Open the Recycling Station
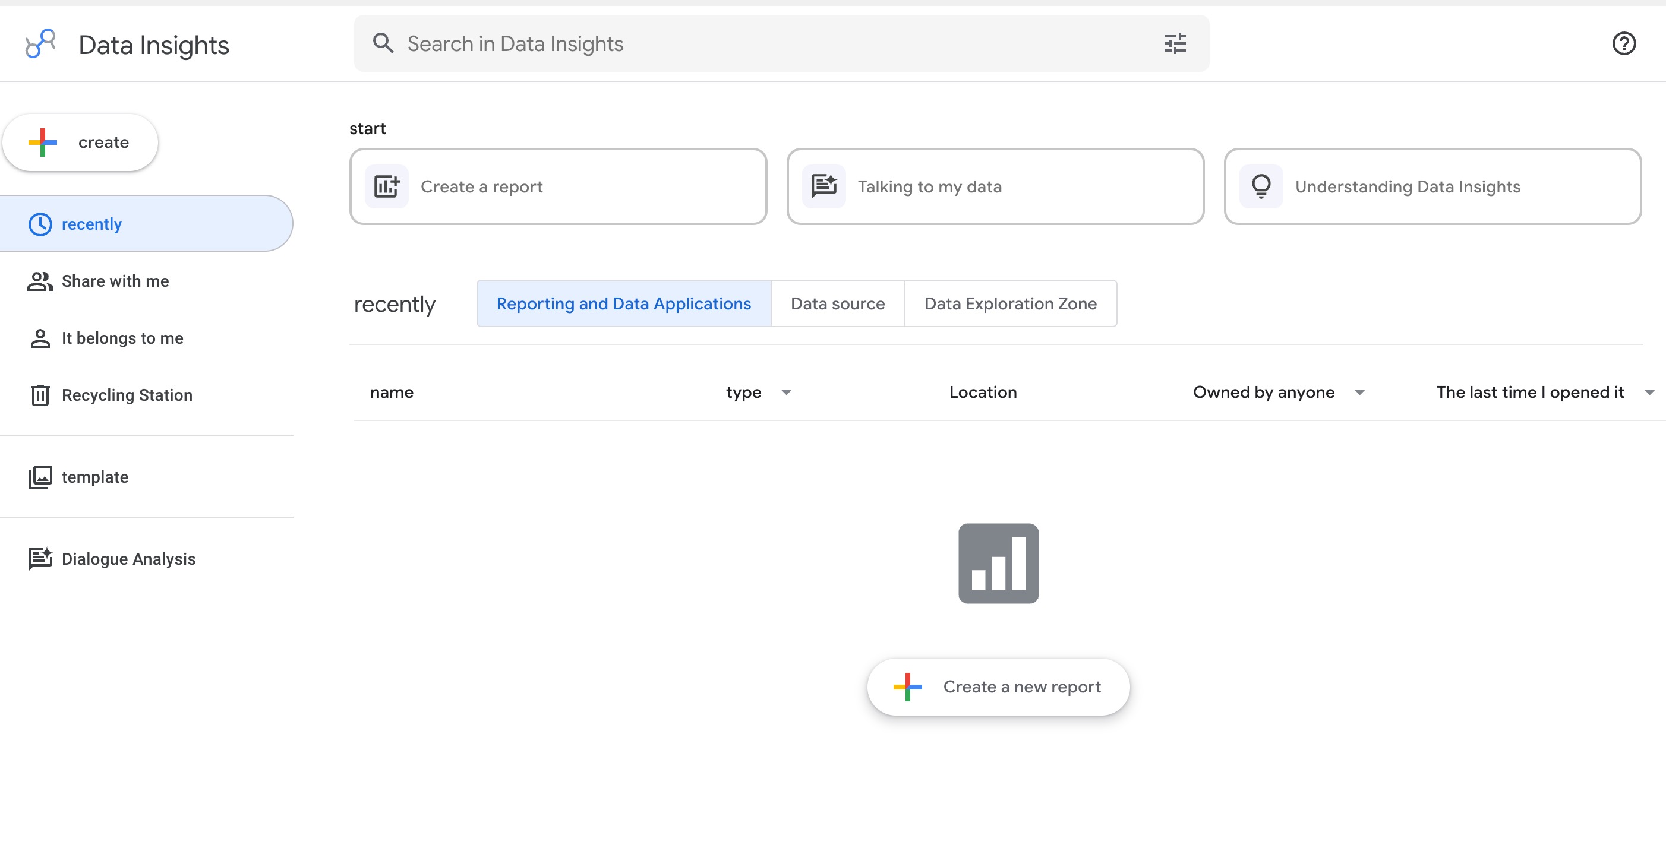The image size is (1666, 867). [x=146, y=395]
